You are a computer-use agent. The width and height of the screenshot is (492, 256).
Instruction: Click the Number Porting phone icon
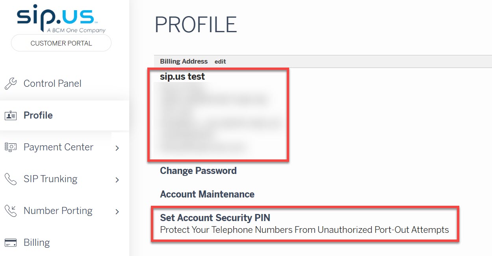(10, 211)
